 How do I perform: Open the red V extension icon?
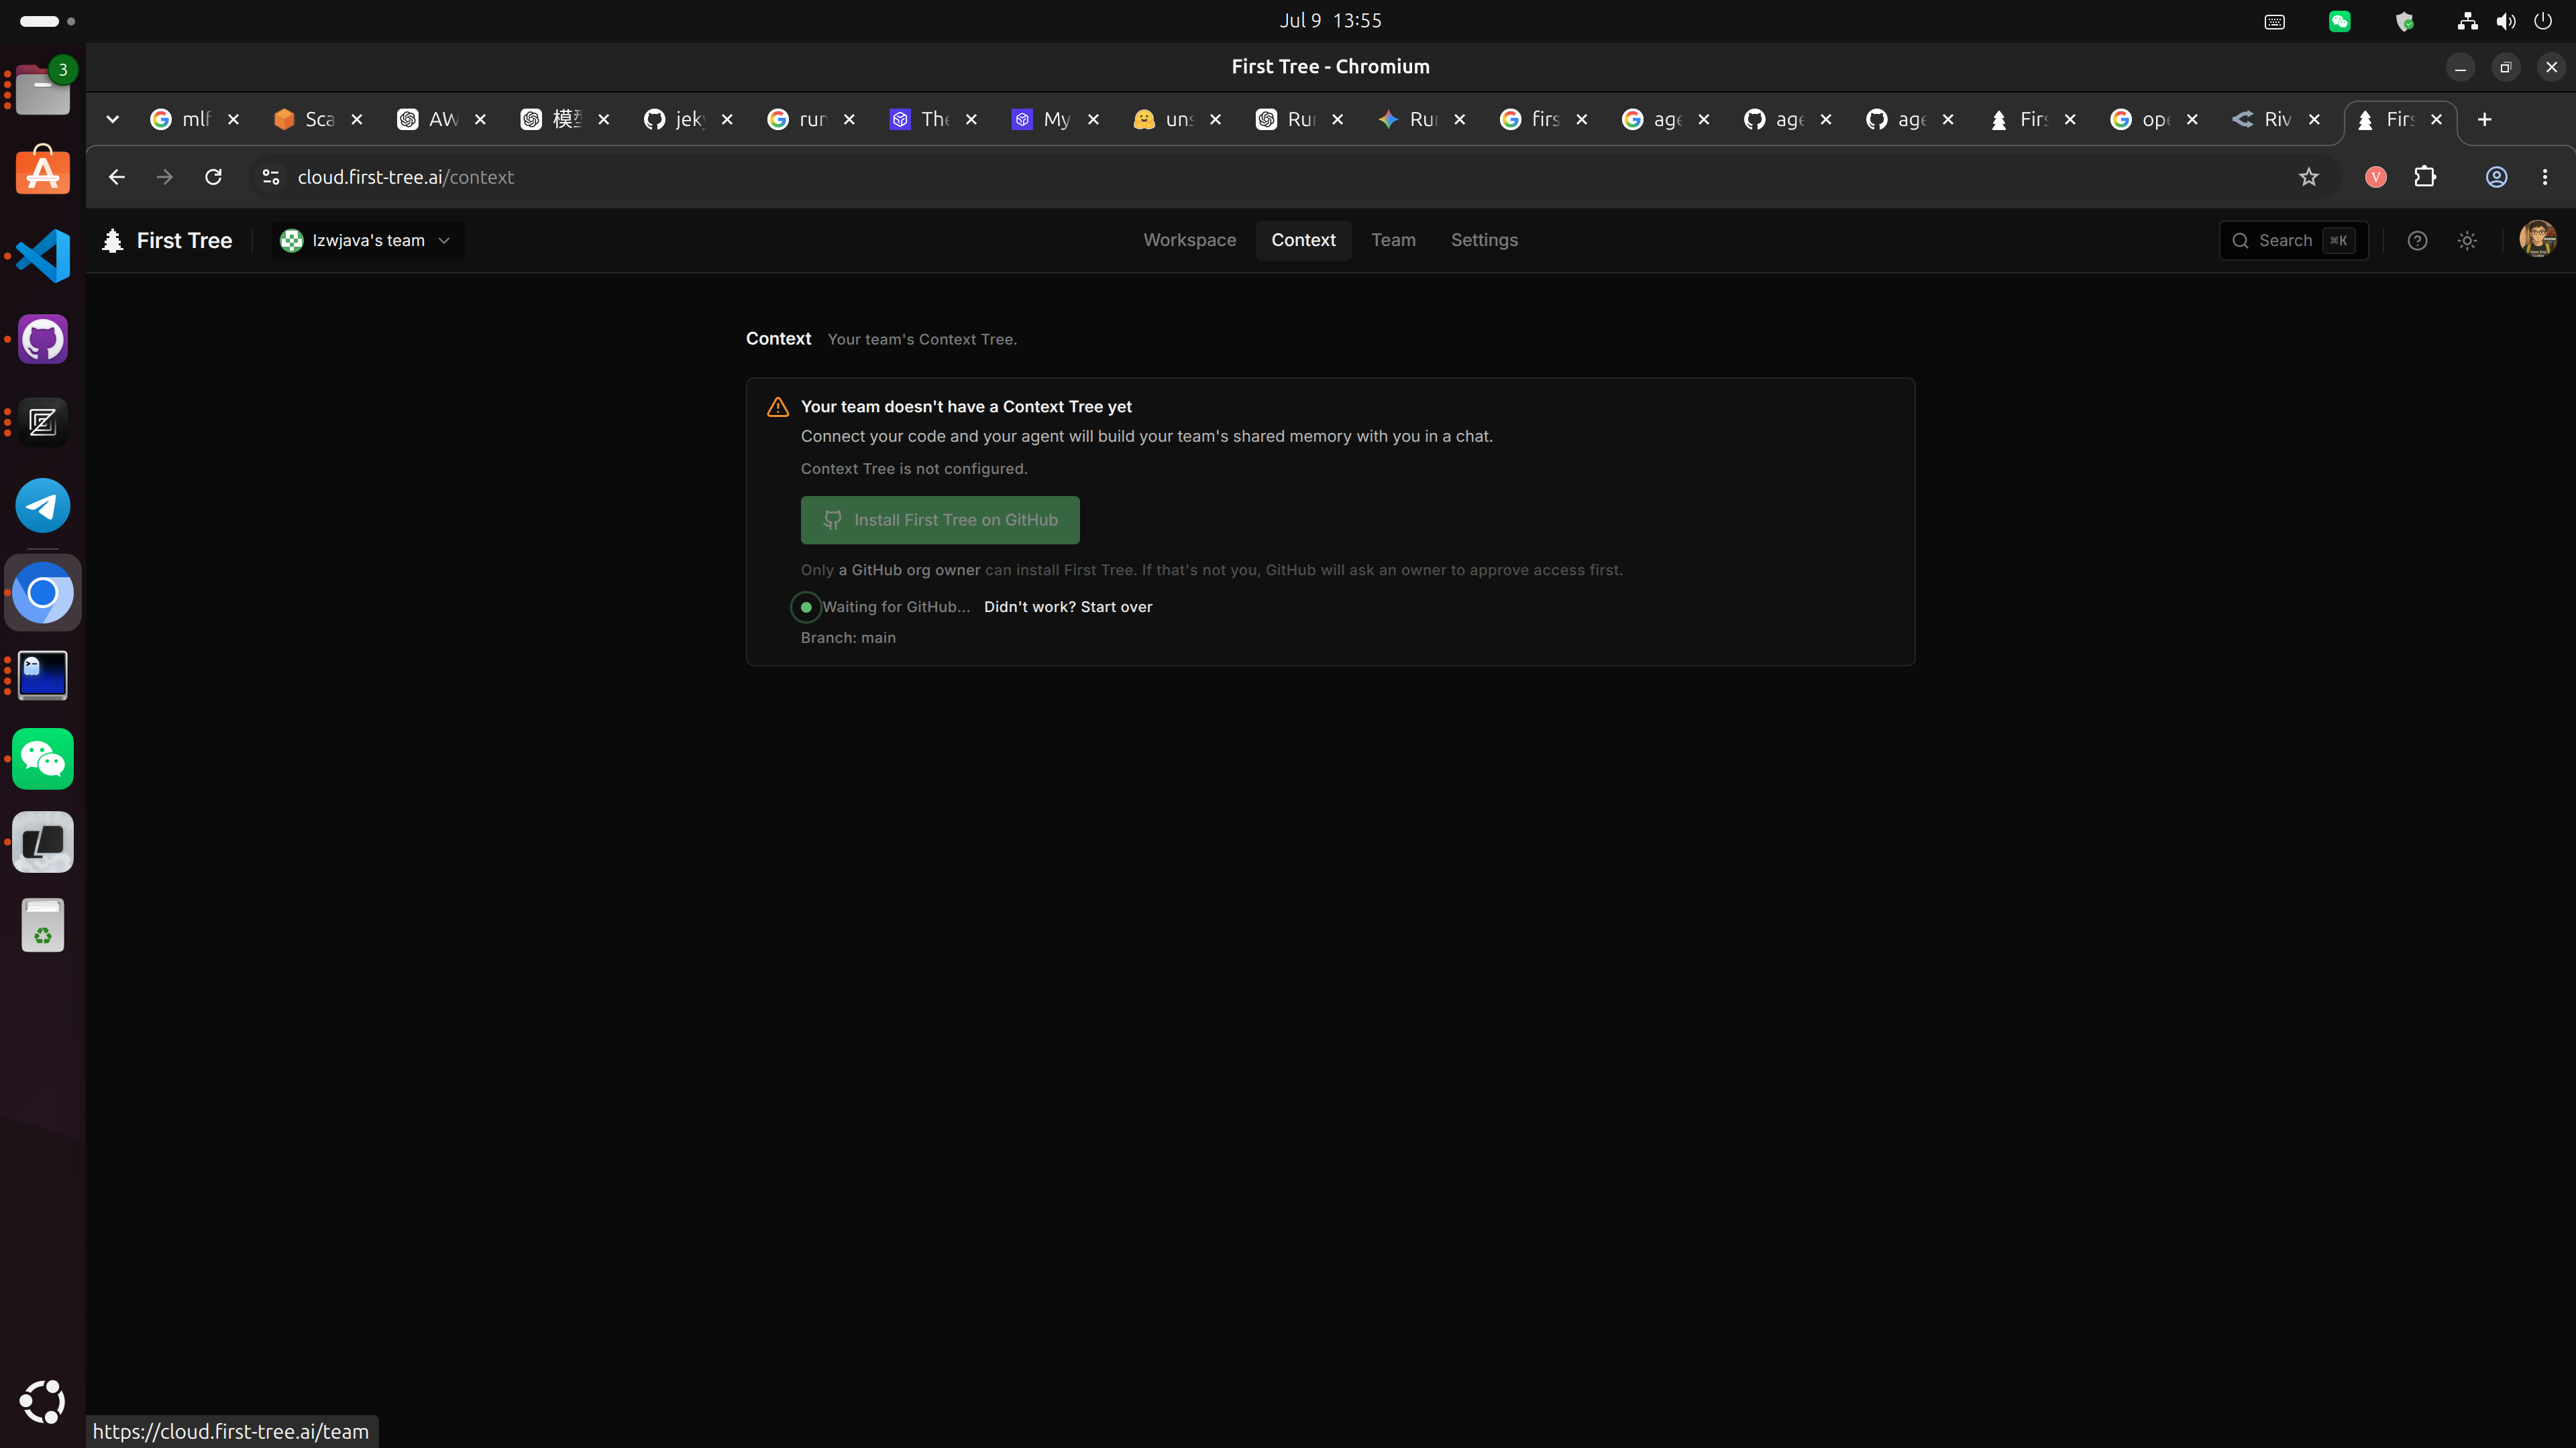[x=2376, y=177]
